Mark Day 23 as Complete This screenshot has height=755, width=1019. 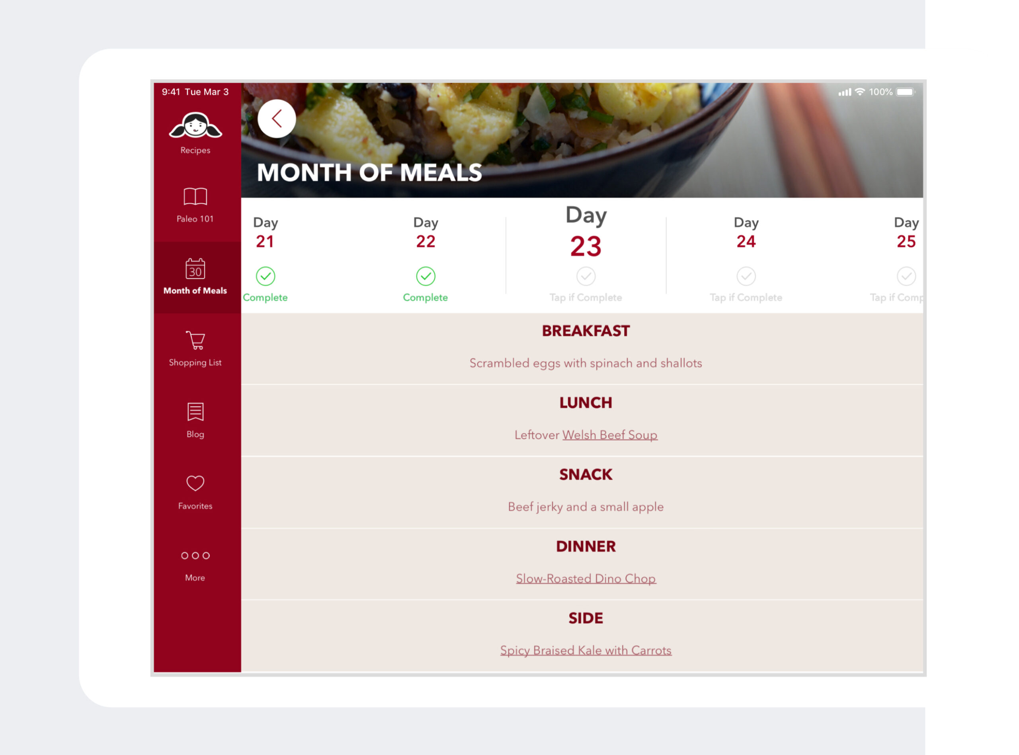[x=586, y=277]
